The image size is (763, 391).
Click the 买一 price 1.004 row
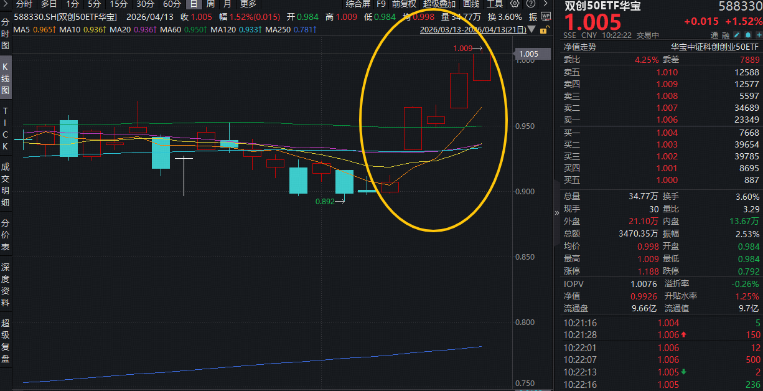[662, 133]
